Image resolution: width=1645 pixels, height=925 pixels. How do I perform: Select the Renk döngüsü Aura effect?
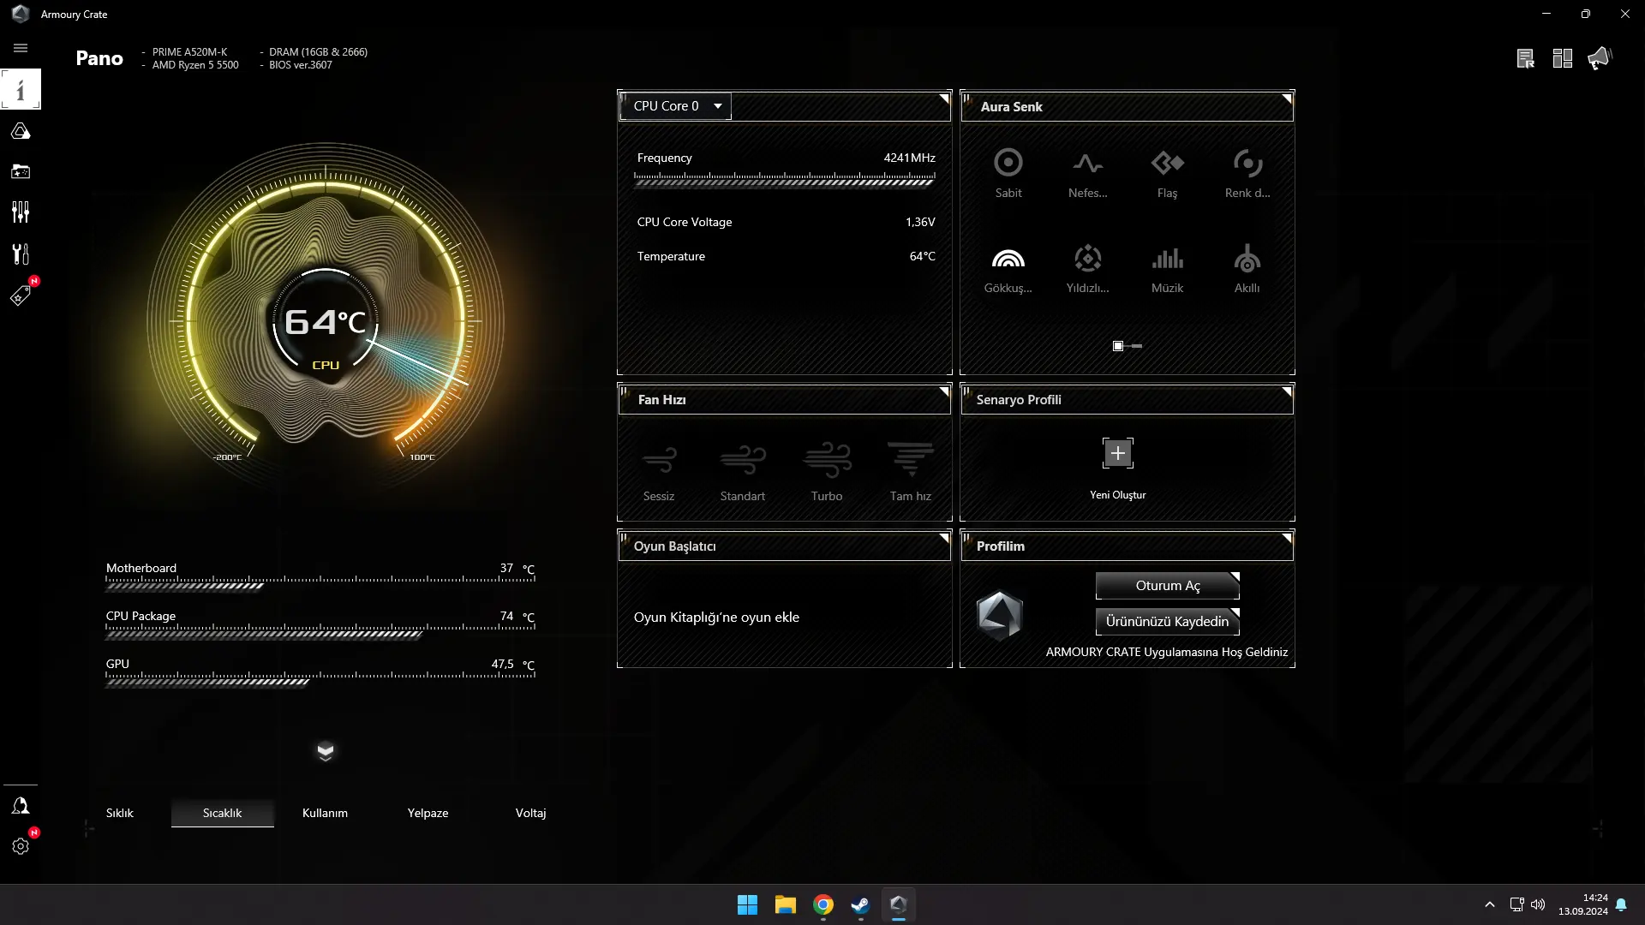click(1247, 173)
